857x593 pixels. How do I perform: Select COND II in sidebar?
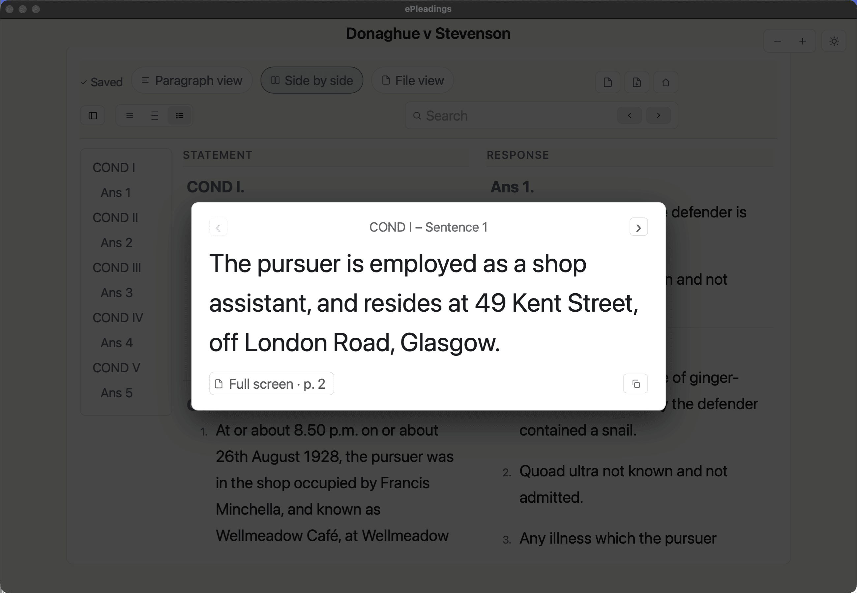click(115, 217)
